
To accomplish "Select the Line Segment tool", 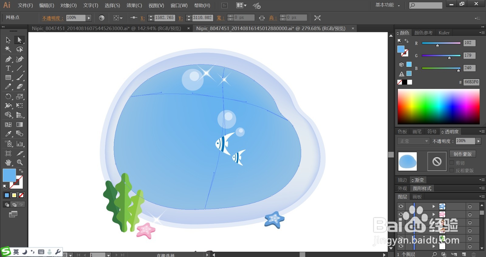I will [19, 68].
